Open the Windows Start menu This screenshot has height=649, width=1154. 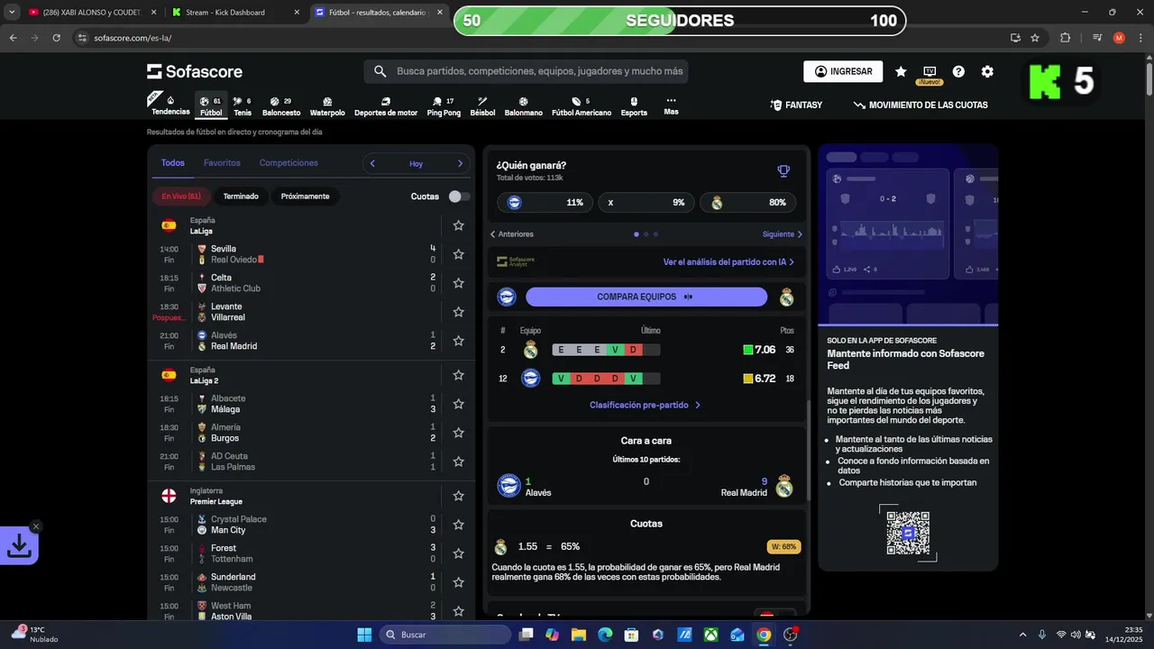coord(364,635)
